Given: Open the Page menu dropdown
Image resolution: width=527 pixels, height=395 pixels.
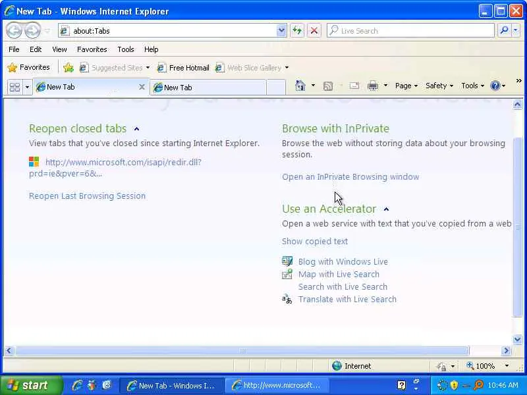Looking at the screenshot, I should (x=406, y=86).
